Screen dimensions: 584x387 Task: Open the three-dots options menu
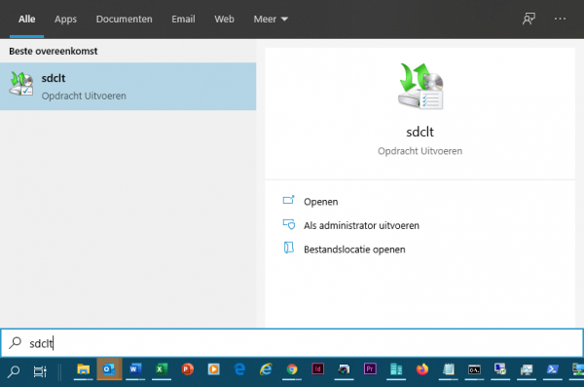560,19
